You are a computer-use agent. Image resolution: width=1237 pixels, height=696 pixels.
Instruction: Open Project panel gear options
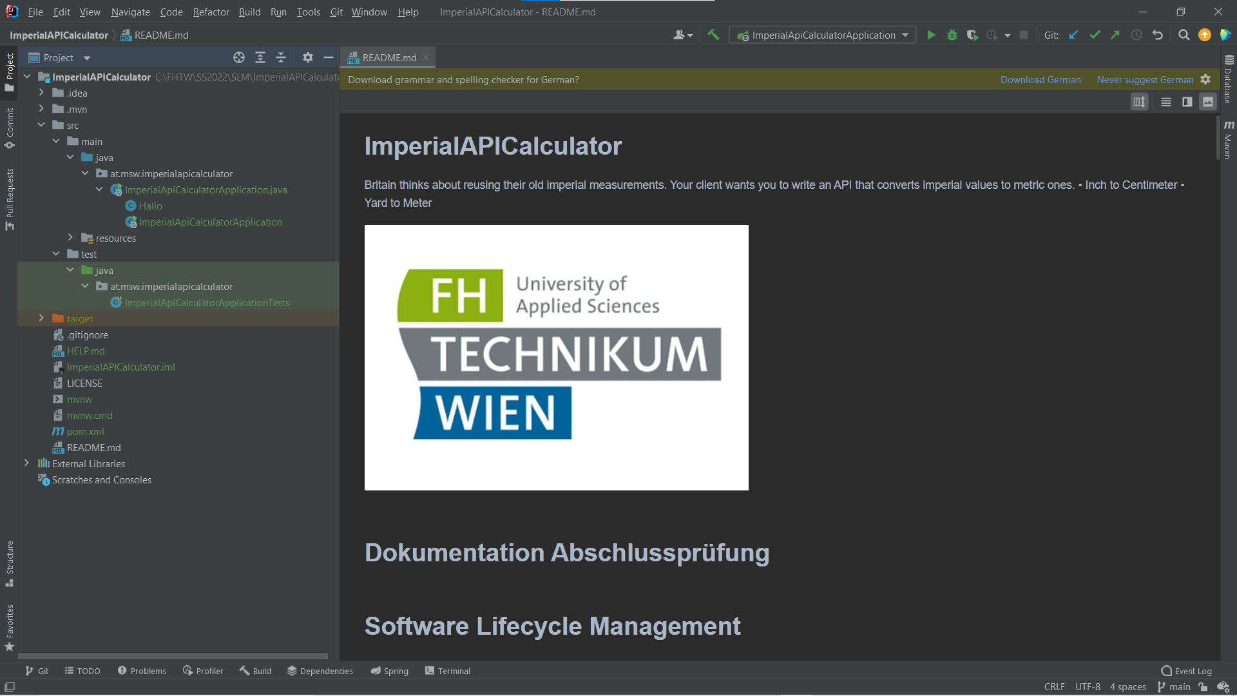point(308,57)
